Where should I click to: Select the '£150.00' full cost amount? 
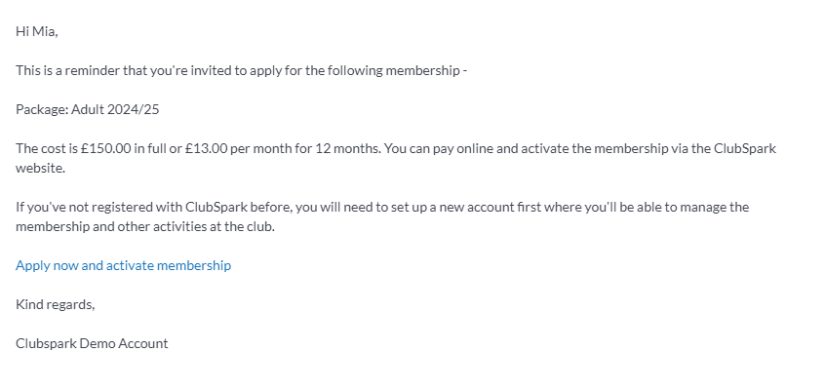105,148
